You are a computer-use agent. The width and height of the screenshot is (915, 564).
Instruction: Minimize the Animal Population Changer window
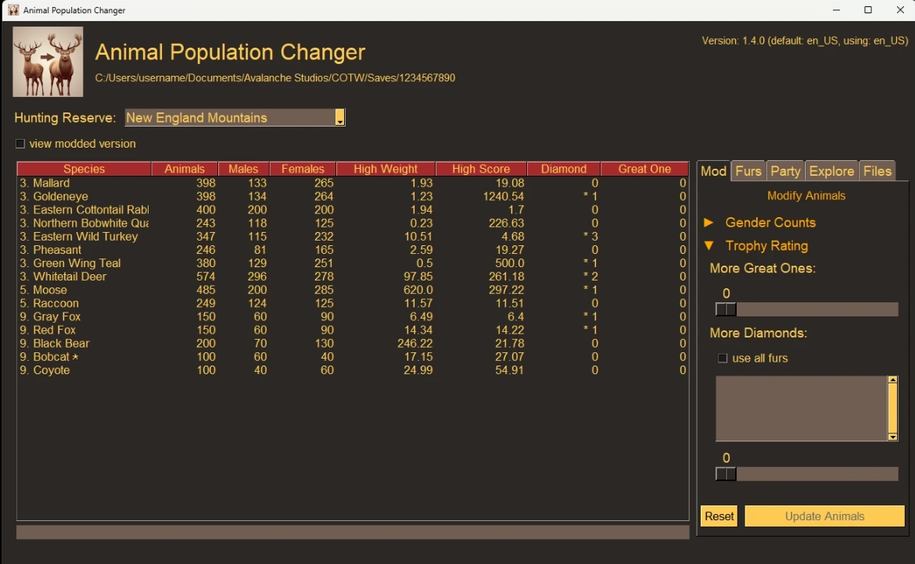835,10
